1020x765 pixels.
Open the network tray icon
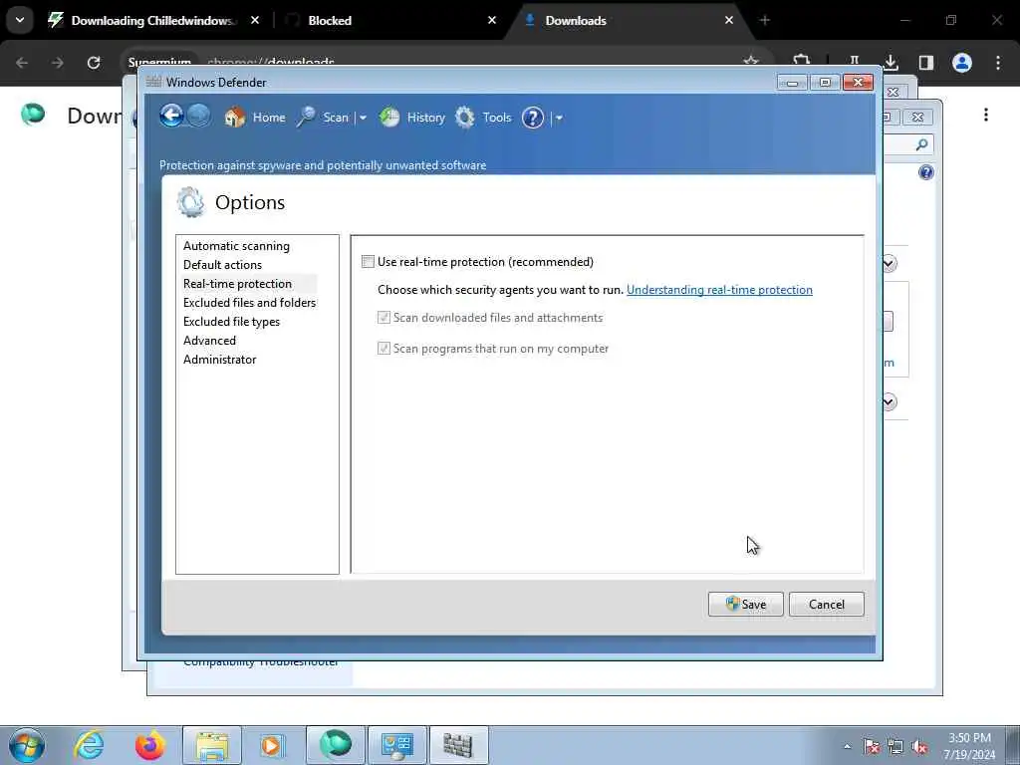tap(895, 746)
